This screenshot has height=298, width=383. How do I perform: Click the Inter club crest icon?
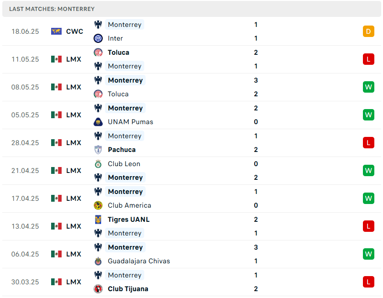tap(98, 38)
